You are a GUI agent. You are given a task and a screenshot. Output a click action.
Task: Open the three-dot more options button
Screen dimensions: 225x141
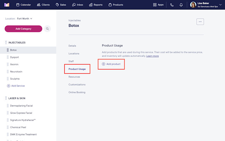pos(200,22)
